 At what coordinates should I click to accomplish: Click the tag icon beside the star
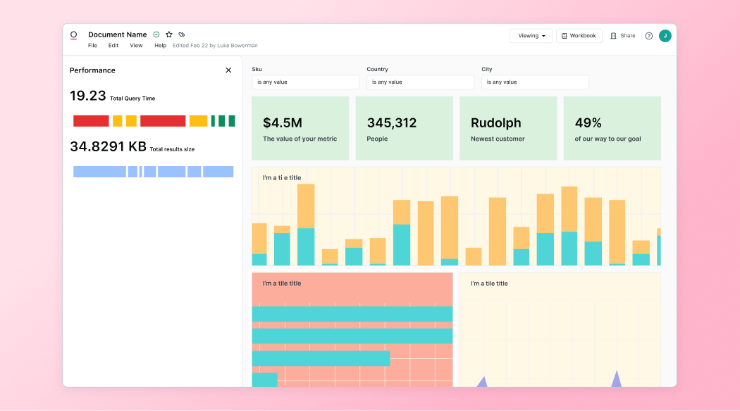click(x=182, y=34)
